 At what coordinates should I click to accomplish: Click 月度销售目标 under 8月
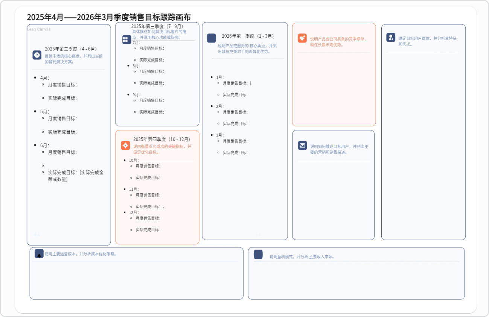[152, 71]
